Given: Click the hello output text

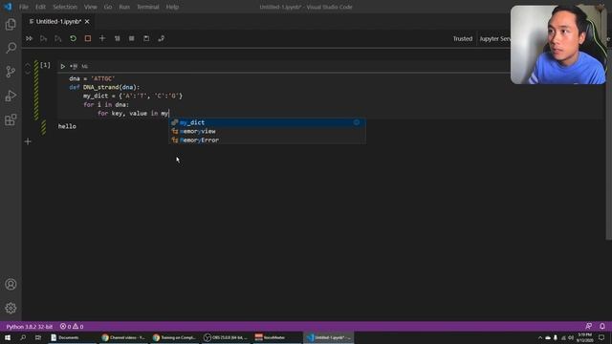Looking at the screenshot, I should (x=67, y=126).
